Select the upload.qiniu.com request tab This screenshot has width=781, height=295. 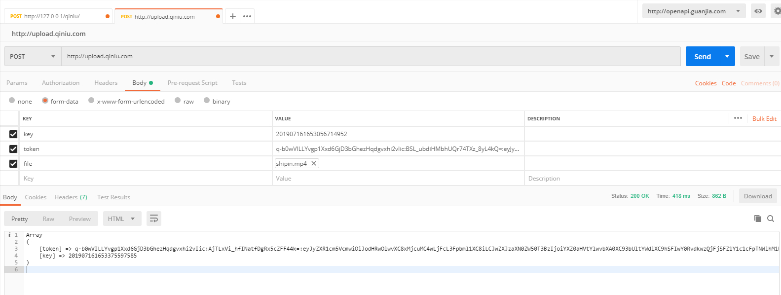click(169, 16)
